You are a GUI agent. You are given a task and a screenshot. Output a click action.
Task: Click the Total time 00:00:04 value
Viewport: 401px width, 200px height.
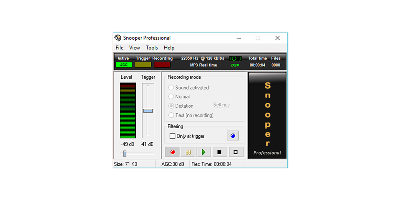click(257, 65)
